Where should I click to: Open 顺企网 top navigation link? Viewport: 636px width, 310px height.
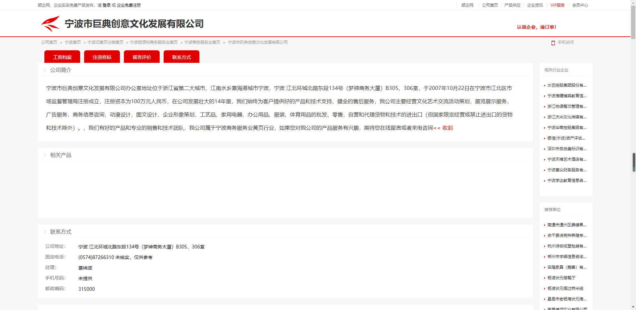pos(467,5)
